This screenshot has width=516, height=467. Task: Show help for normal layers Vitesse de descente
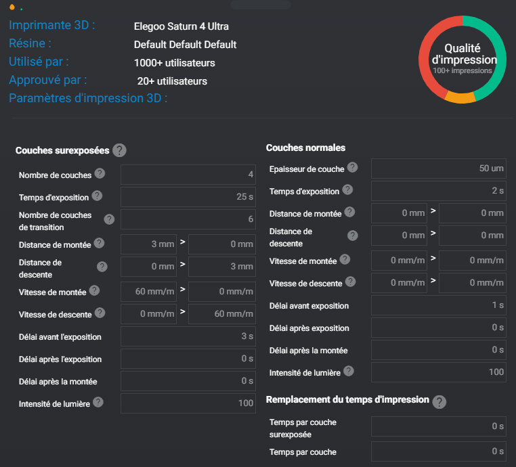coord(348,282)
